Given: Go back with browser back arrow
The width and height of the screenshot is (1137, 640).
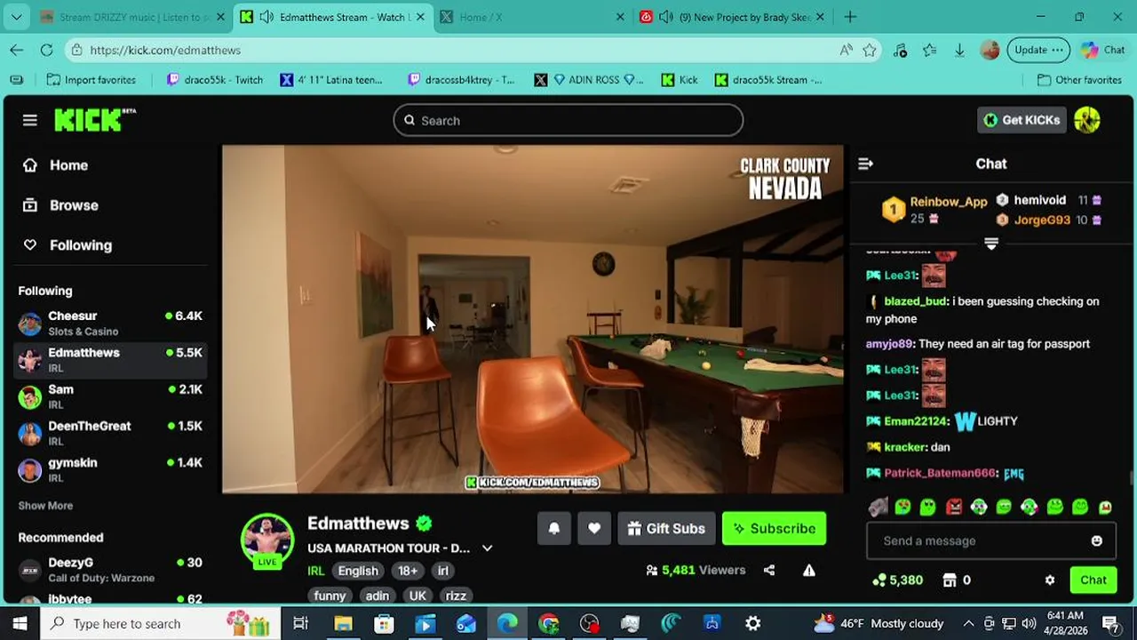Looking at the screenshot, I should pyautogui.click(x=17, y=50).
